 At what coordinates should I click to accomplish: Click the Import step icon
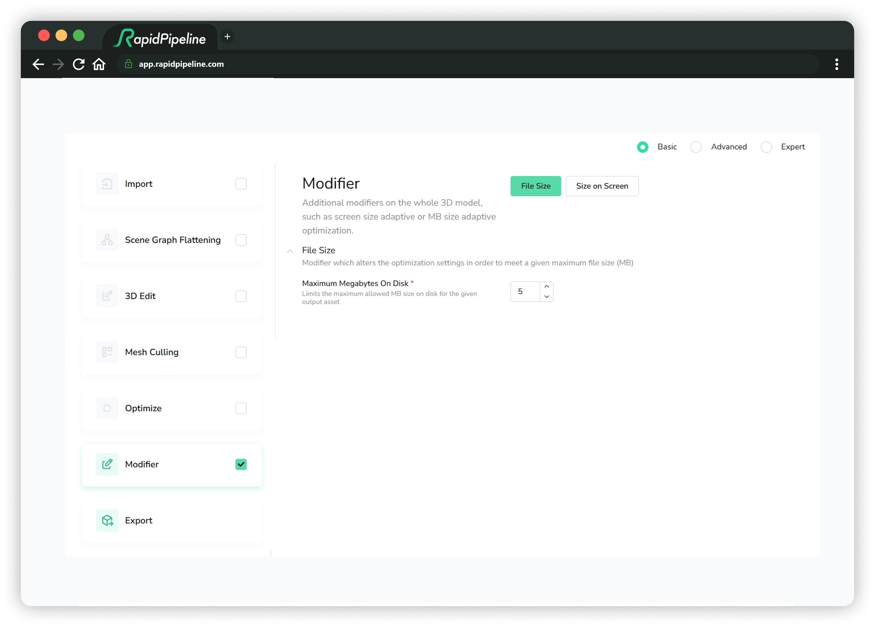pyautogui.click(x=107, y=184)
